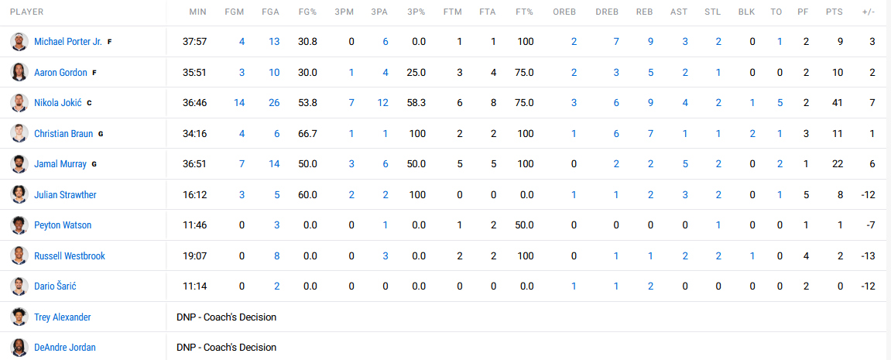This screenshot has height=360, width=891.
Task: Open Christian Braun's 2 blocks stat
Action: (x=752, y=134)
